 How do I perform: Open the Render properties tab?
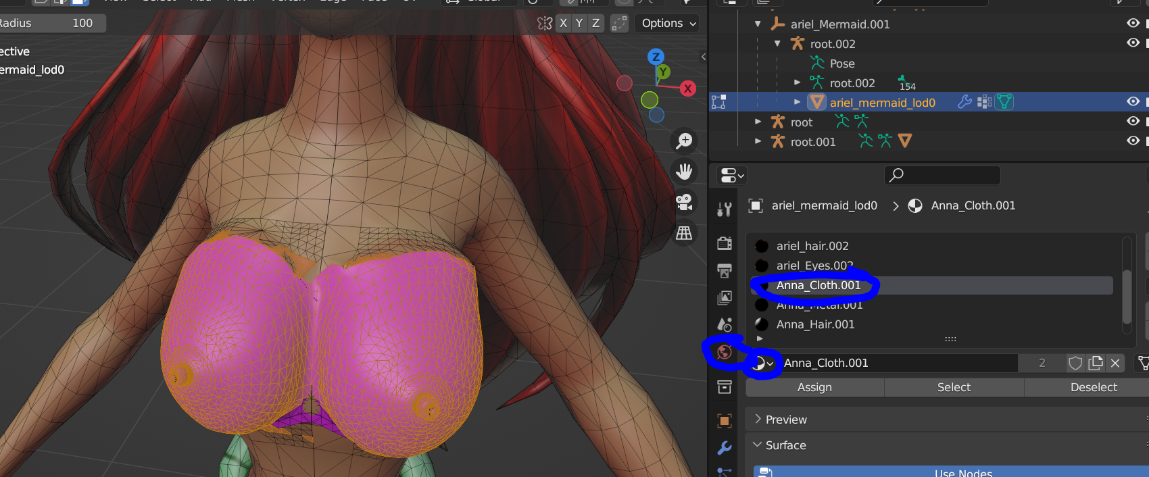pyautogui.click(x=725, y=243)
